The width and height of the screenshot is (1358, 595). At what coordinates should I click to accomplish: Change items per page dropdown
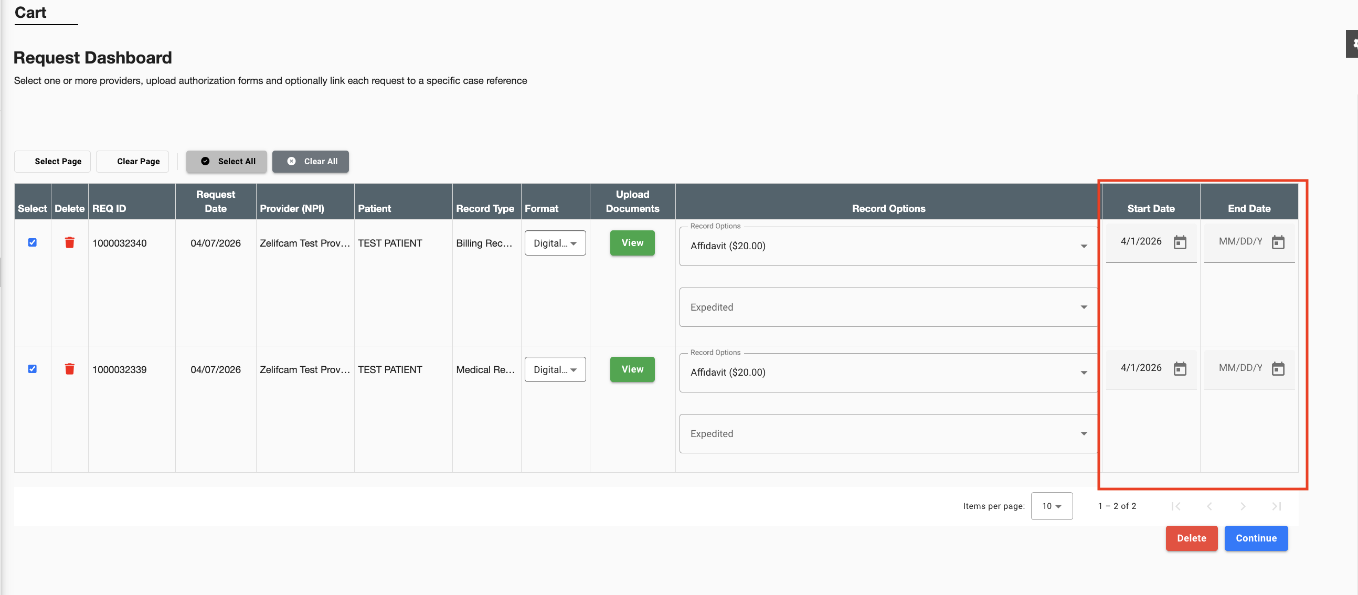pyautogui.click(x=1051, y=506)
